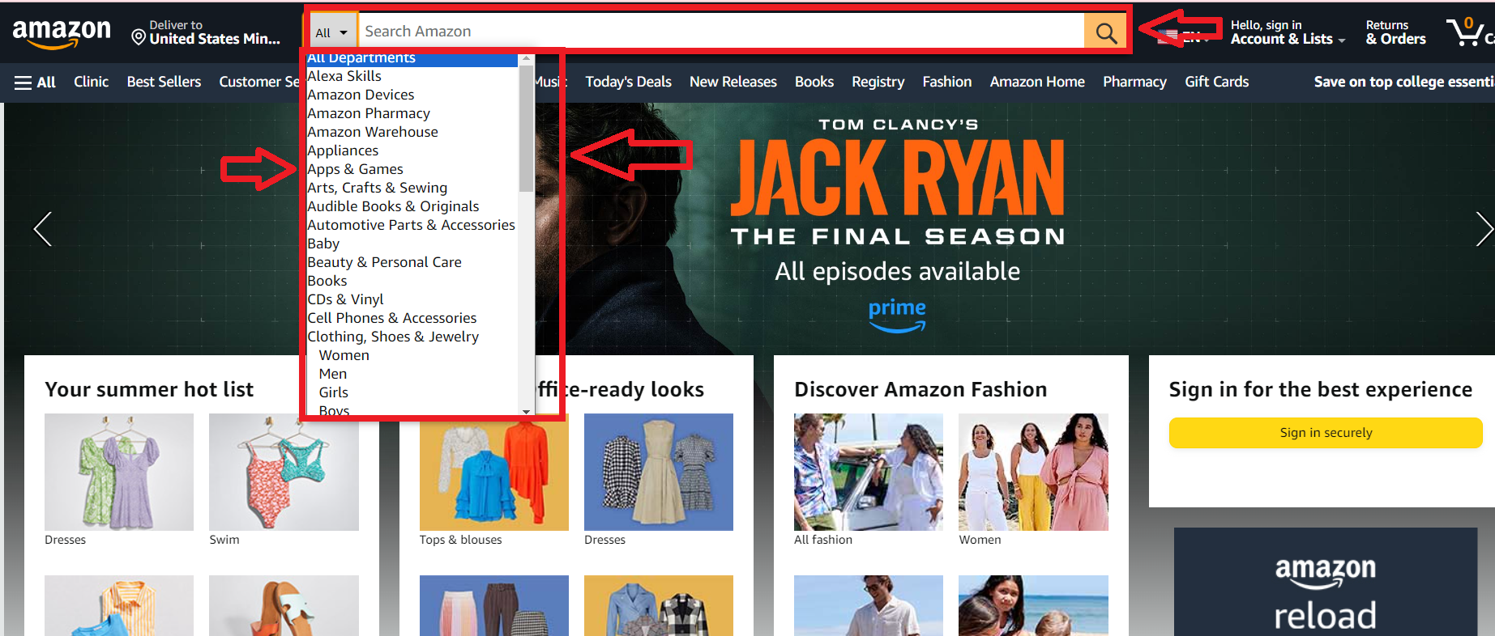
Task: Click scroll-down arrow of department list
Action: coord(527,412)
